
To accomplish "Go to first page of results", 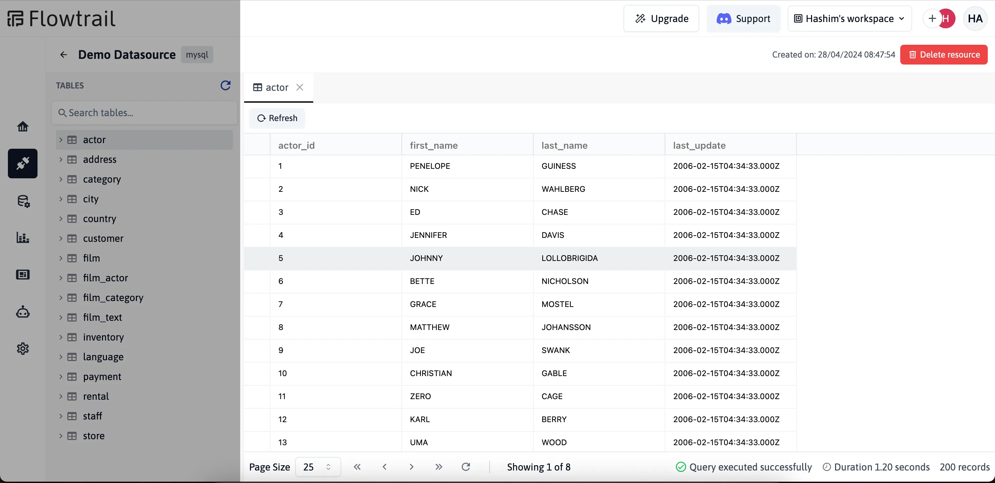I will tap(357, 467).
